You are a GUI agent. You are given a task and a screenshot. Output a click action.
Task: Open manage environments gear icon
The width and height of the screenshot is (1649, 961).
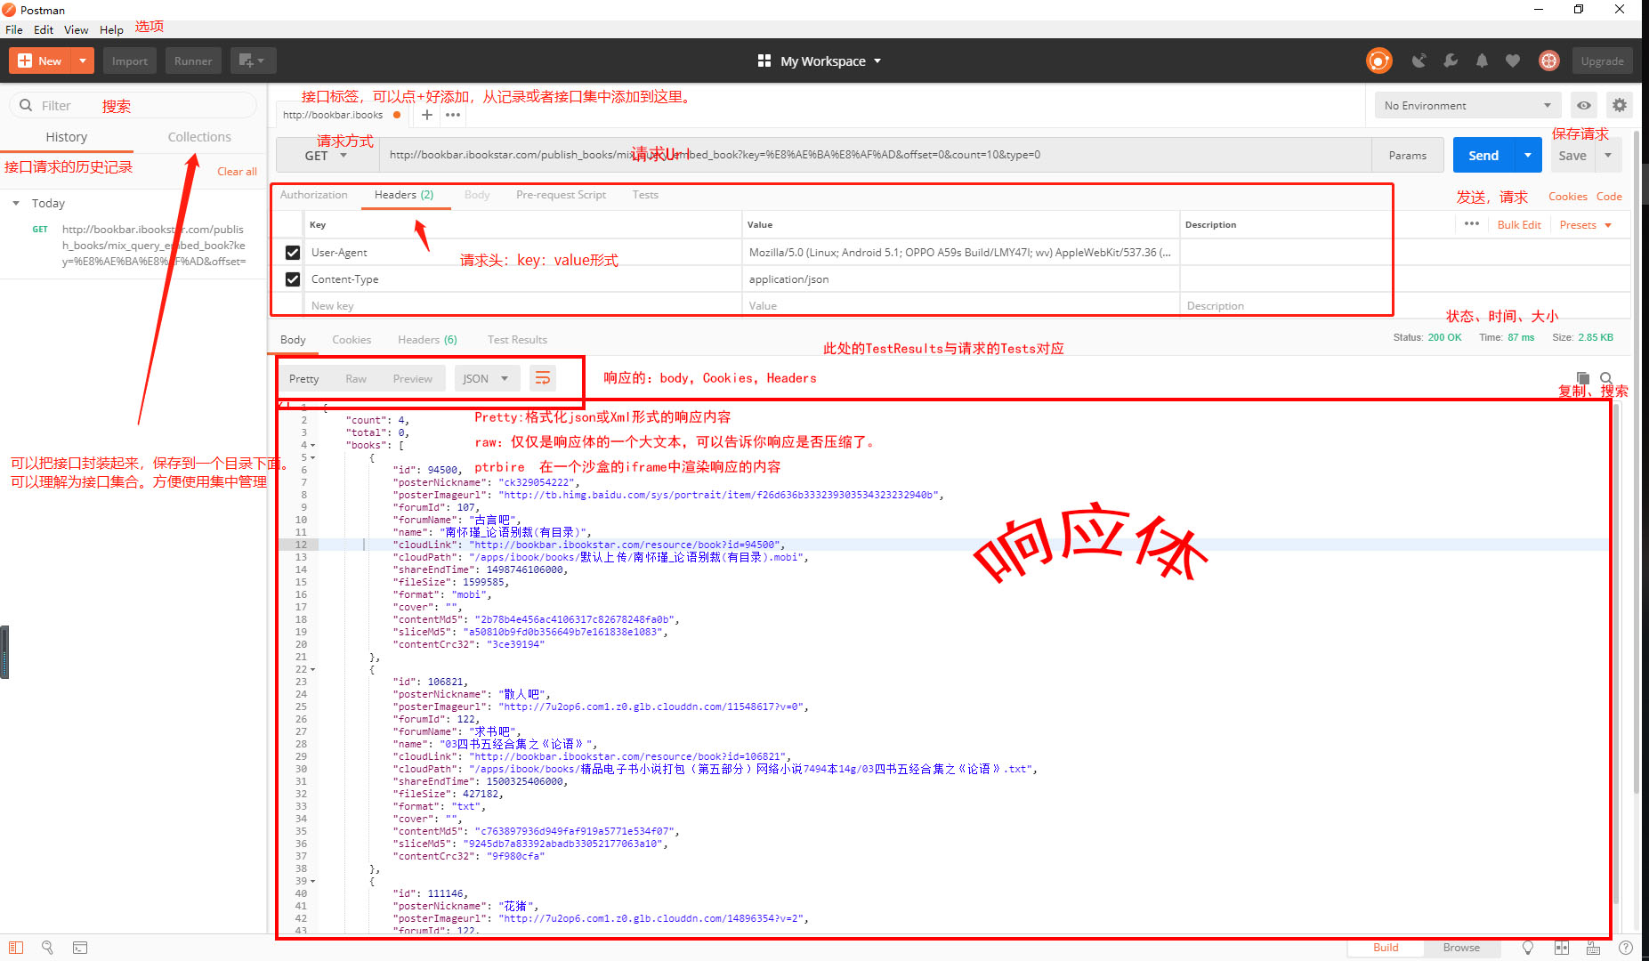pos(1620,105)
